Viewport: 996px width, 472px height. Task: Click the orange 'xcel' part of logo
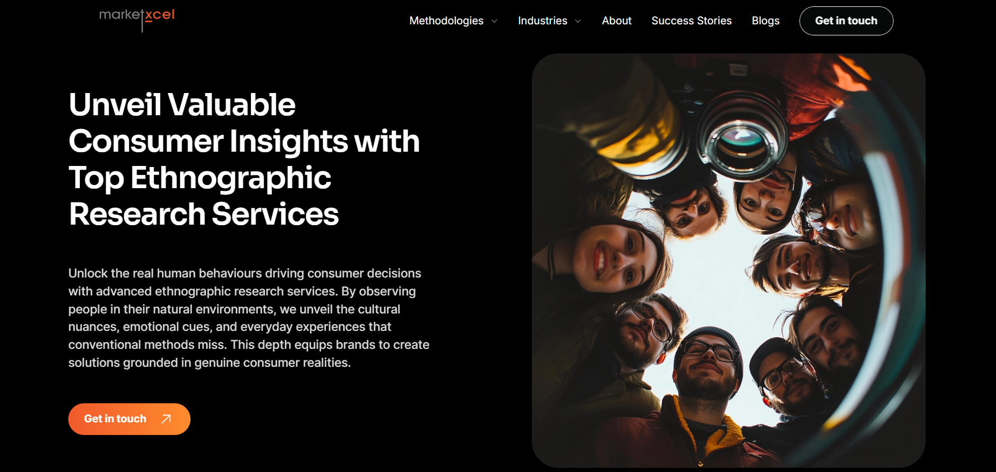coord(160,15)
